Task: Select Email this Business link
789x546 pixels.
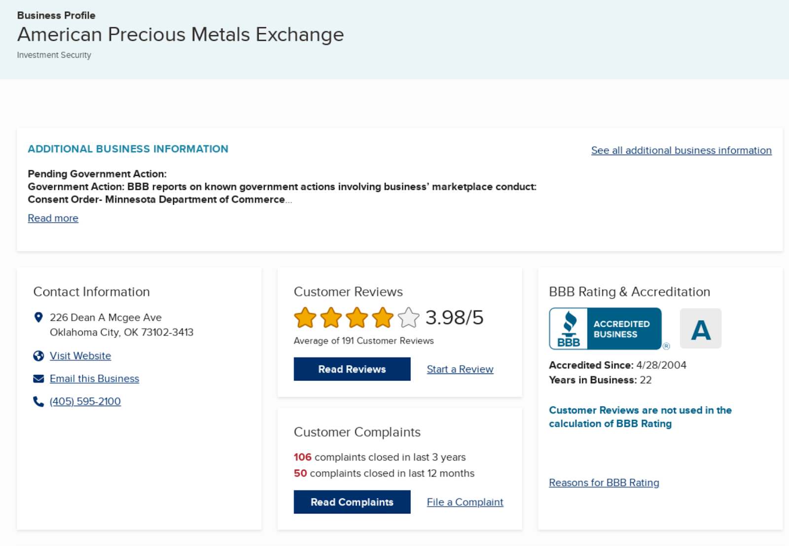Action: pyautogui.click(x=94, y=378)
